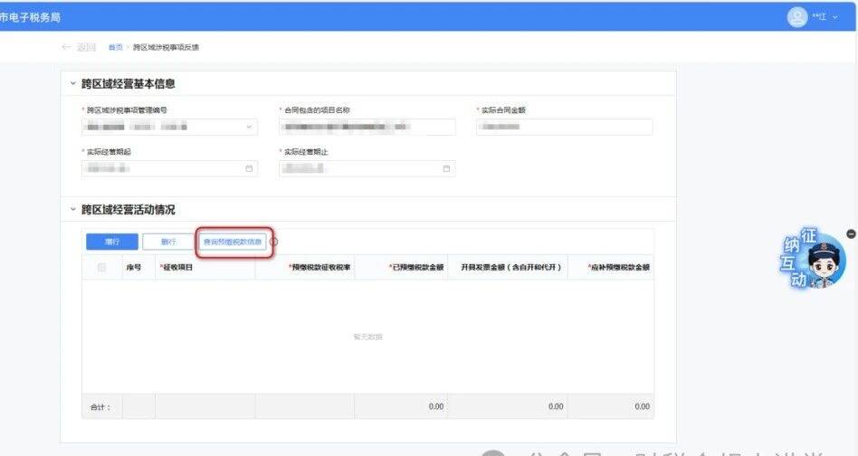Click the info icon beside 查询预缴税款信息
This screenshot has width=858, height=456.
[x=274, y=242]
